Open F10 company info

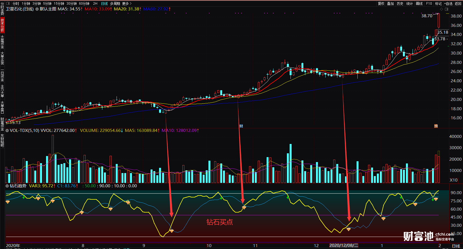[429, 4]
